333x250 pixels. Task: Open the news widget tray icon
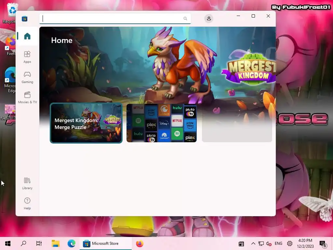click(x=241, y=243)
